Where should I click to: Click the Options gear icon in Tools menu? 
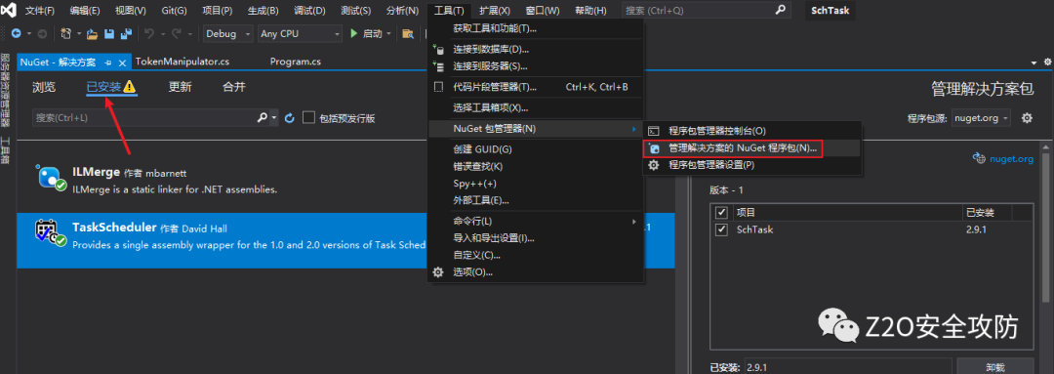pyautogui.click(x=438, y=272)
